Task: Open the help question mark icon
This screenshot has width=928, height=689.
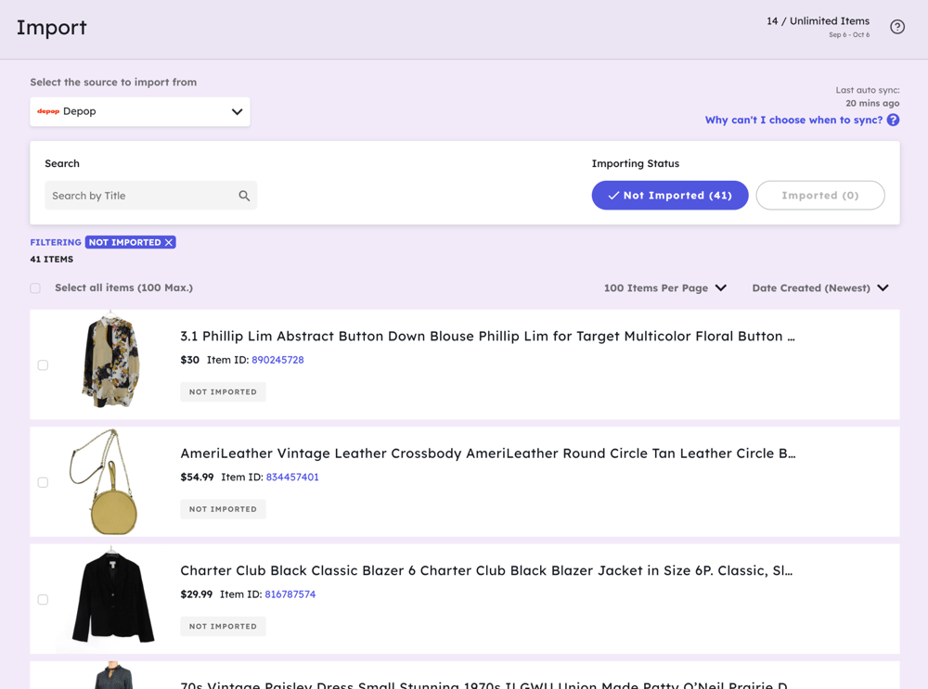Action: tap(897, 27)
